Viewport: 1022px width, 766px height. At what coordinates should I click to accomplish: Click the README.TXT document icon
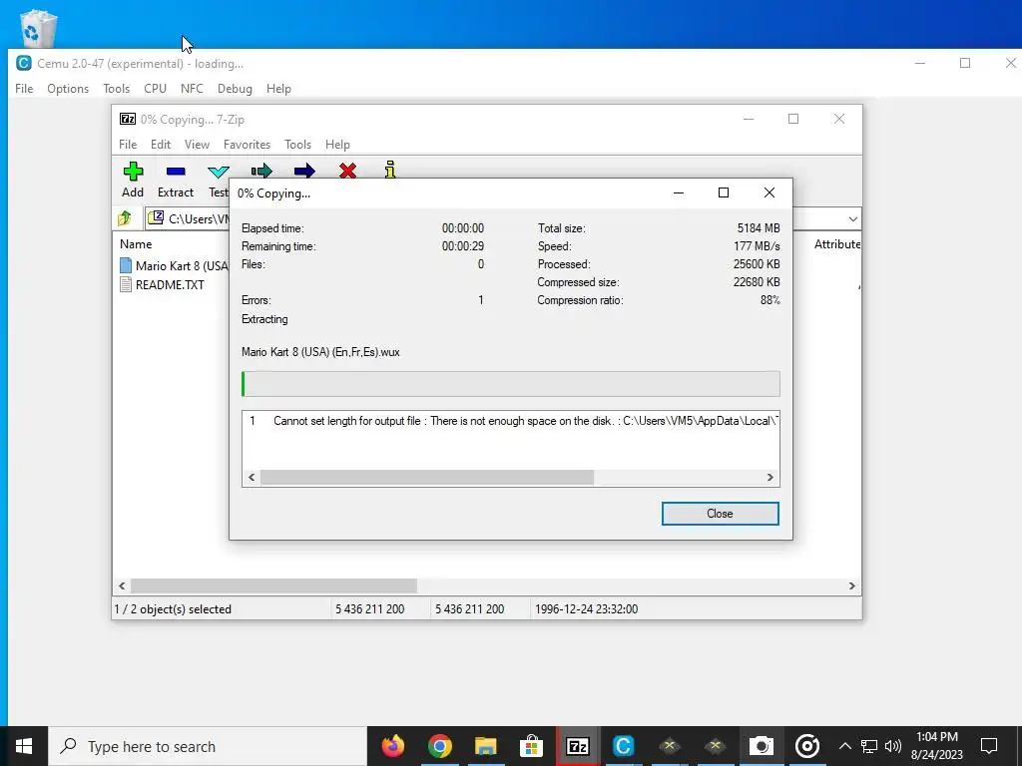click(x=126, y=284)
